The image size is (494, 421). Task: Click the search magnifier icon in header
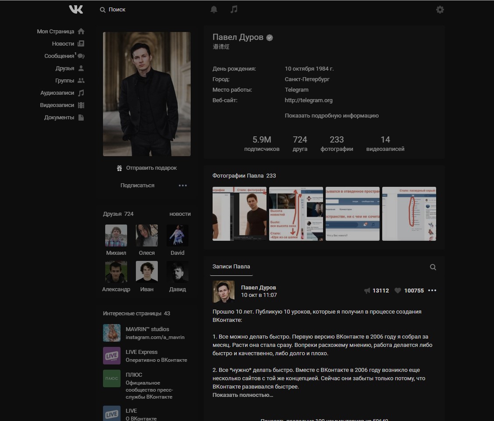pos(103,10)
